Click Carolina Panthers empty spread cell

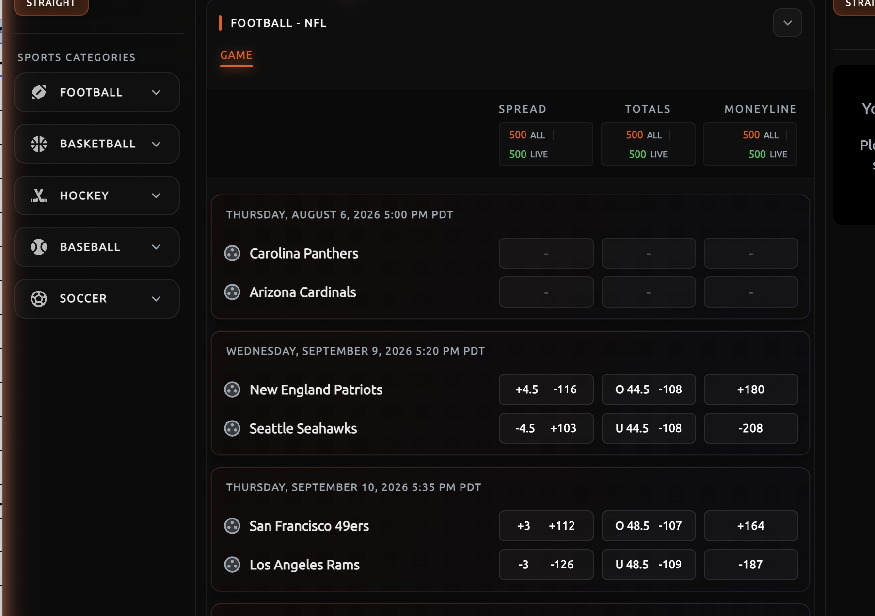546,253
